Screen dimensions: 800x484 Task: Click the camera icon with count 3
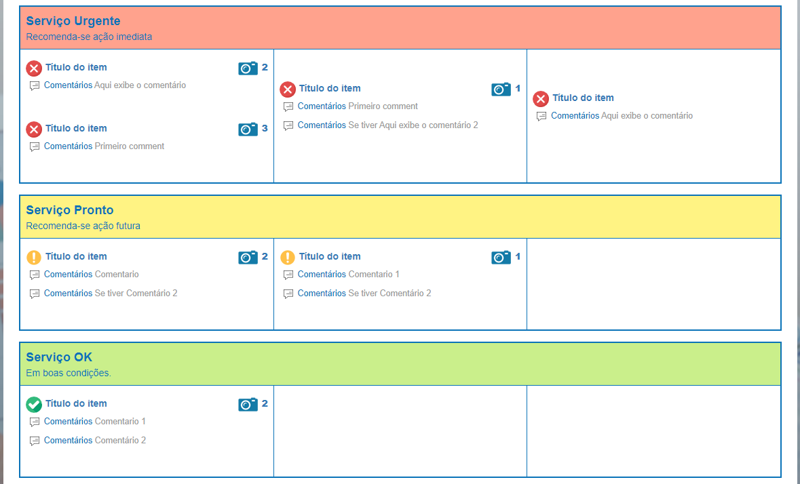[248, 129]
